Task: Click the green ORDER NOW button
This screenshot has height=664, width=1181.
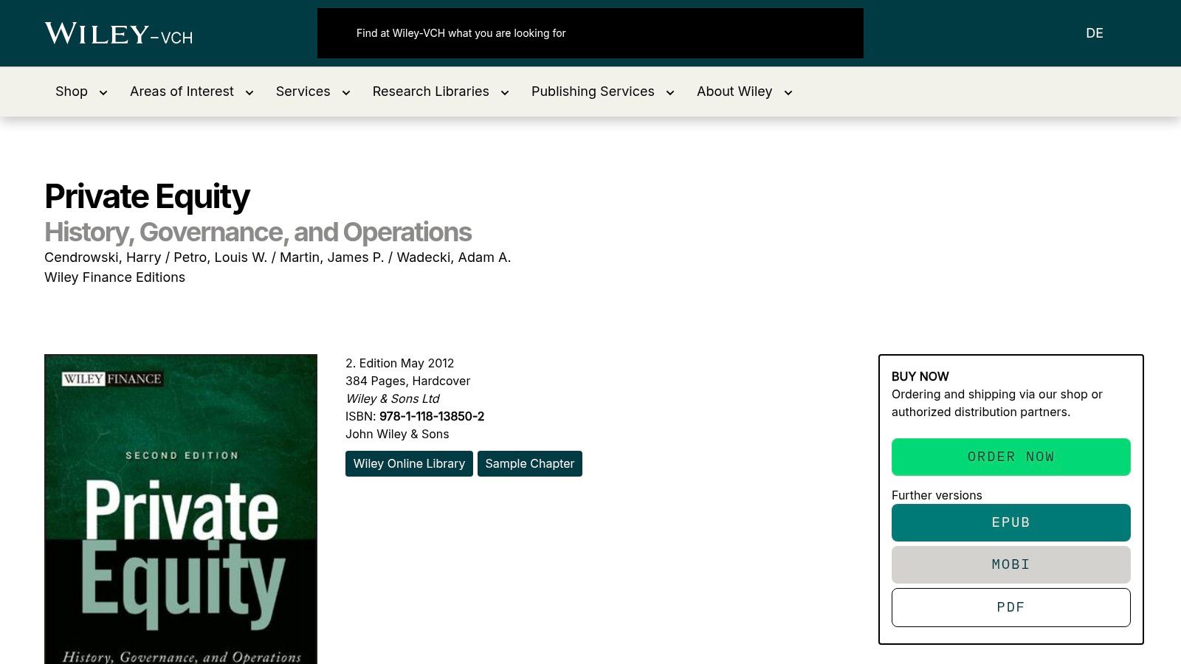Action: [1011, 457]
